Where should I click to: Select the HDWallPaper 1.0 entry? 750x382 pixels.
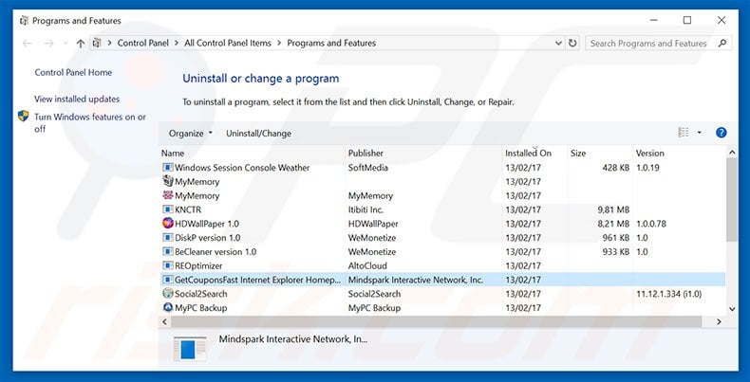pyautogui.click(x=207, y=224)
